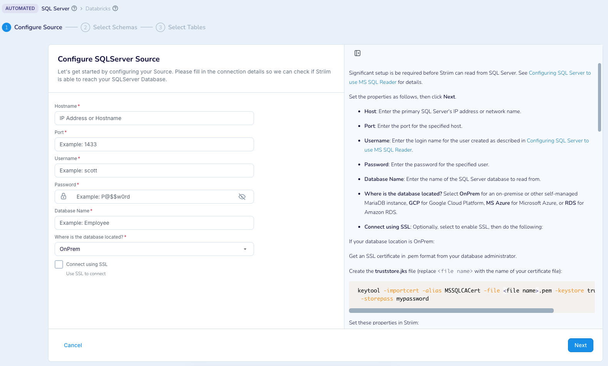
Task: Click the Port input field
Action: point(154,144)
